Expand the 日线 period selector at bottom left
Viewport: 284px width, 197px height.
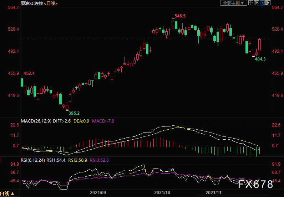tap(7, 194)
